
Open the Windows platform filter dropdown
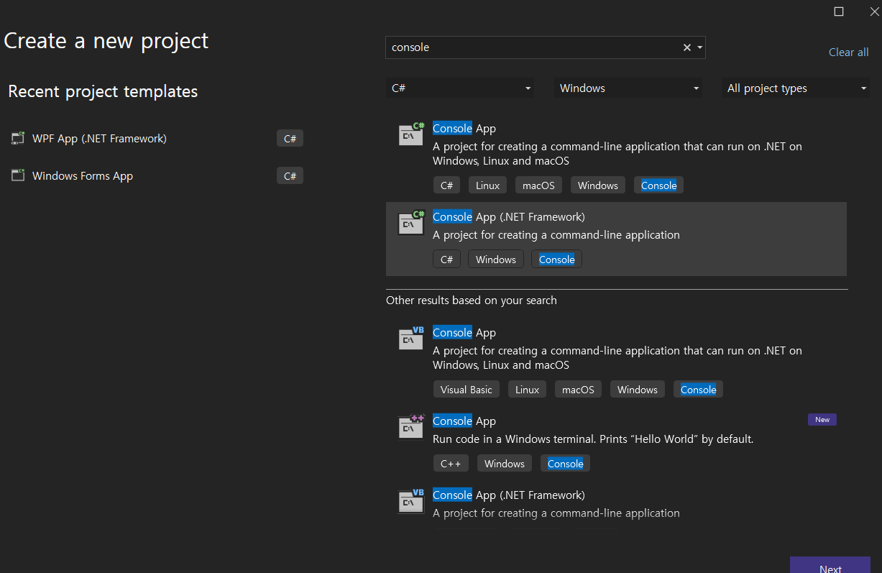click(x=628, y=88)
